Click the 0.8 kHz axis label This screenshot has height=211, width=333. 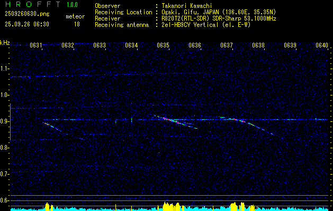[x=4, y=148]
